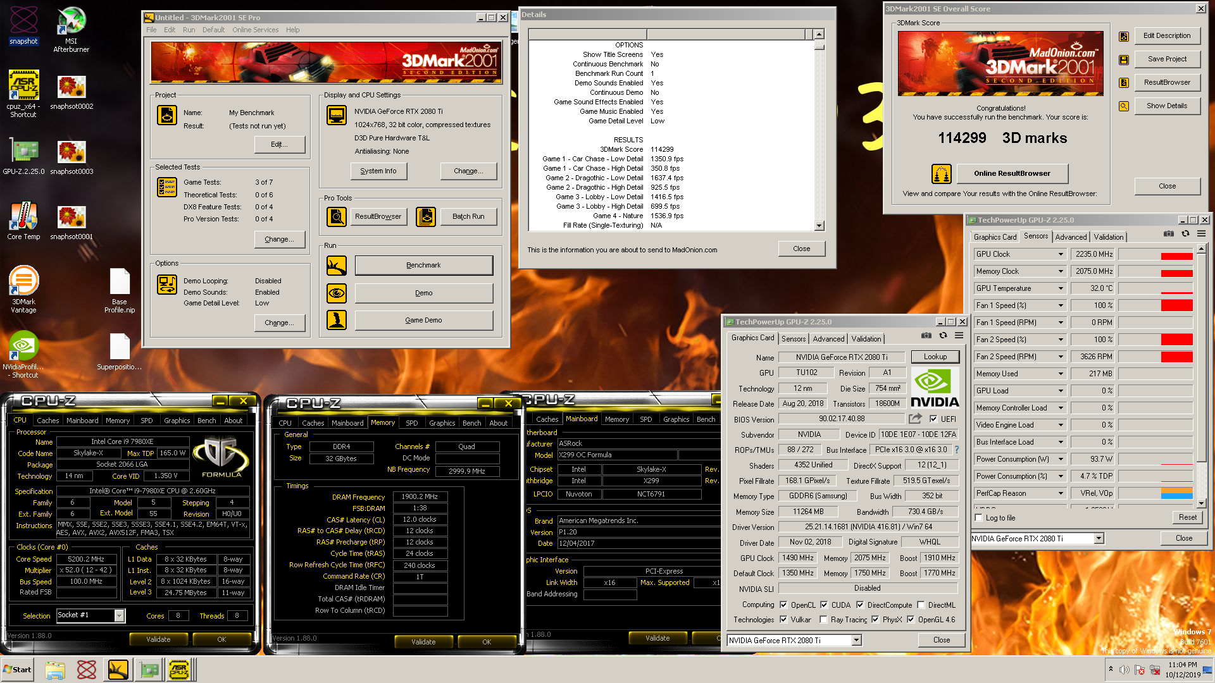Click refresh icon in GPU-Z Sensors window
This screenshot has height=683, width=1215.
1185,233
